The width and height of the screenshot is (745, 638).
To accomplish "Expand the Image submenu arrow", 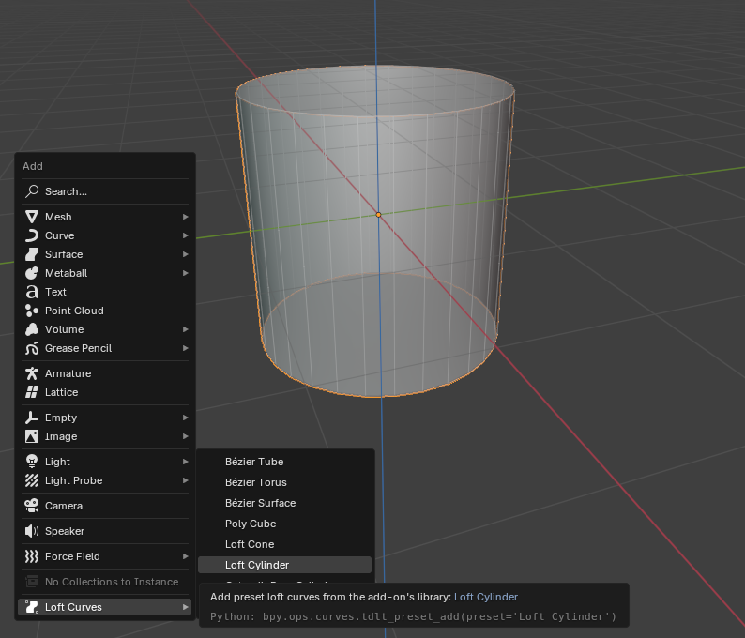I will point(185,436).
